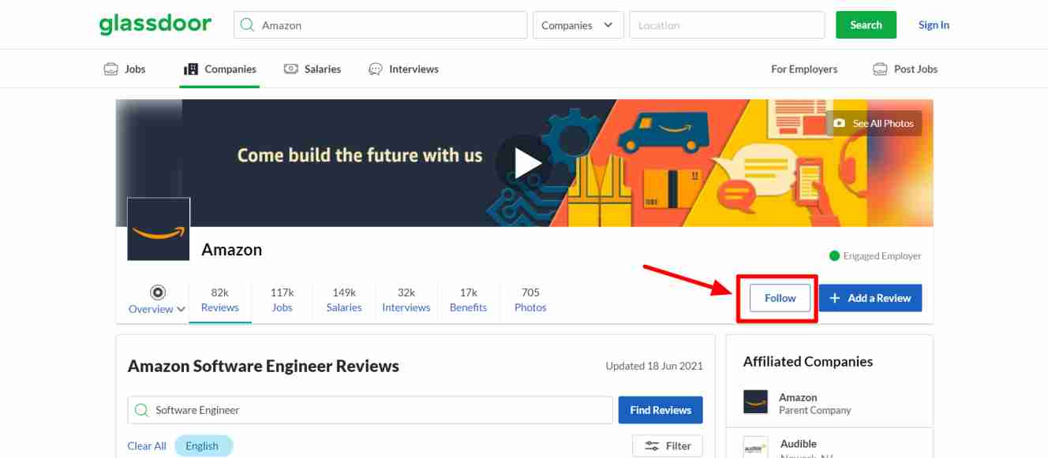
Task: Open the Audible affiliated company link
Action: tap(799, 444)
